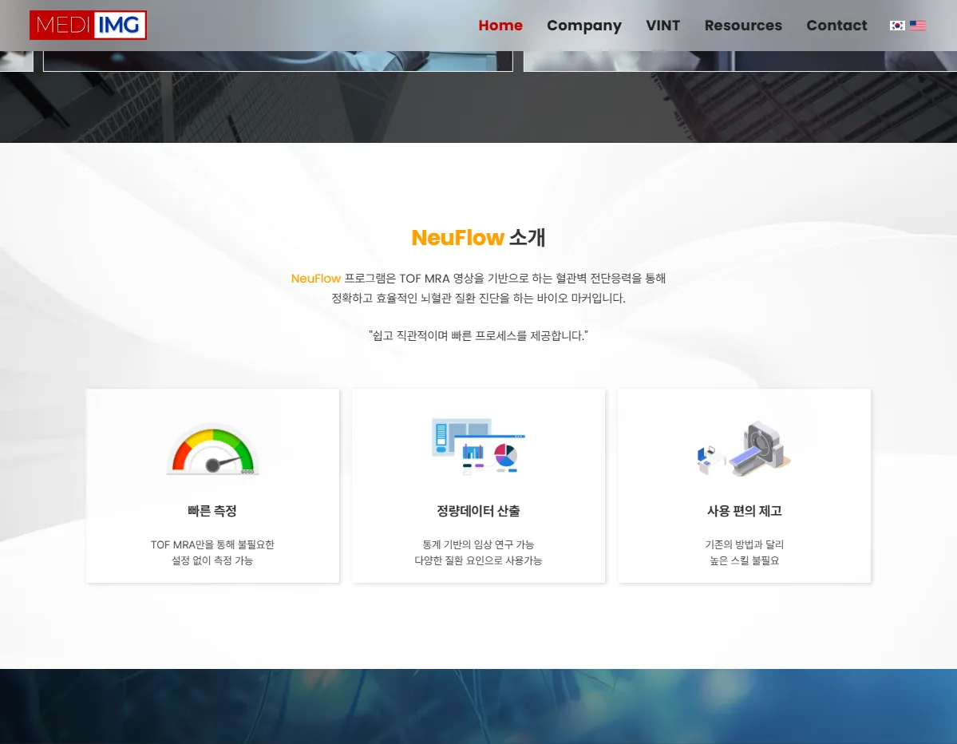Click the left banner image thumbnail
The width and height of the screenshot is (957, 744).
[x=278, y=61]
